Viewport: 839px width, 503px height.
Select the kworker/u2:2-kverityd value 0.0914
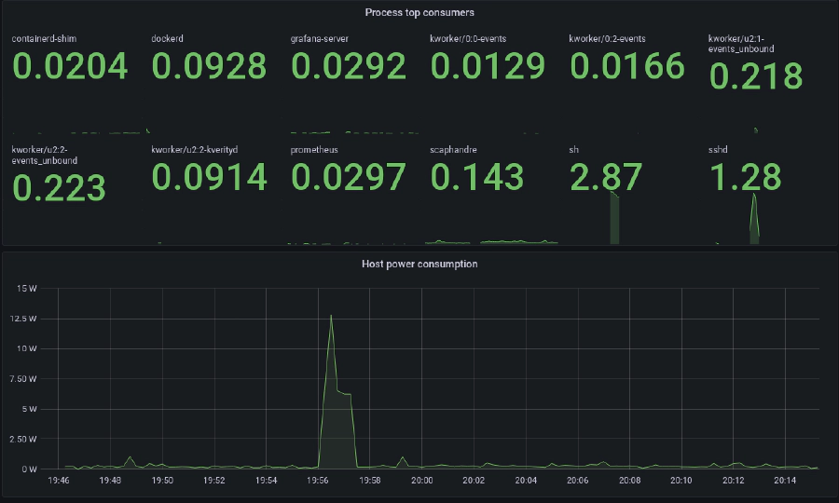click(x=209, y=177)
